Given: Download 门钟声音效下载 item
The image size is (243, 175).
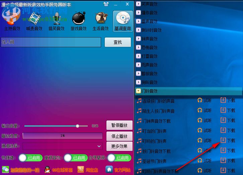Looking at the screenshot, I should click(x=228, y=120).
